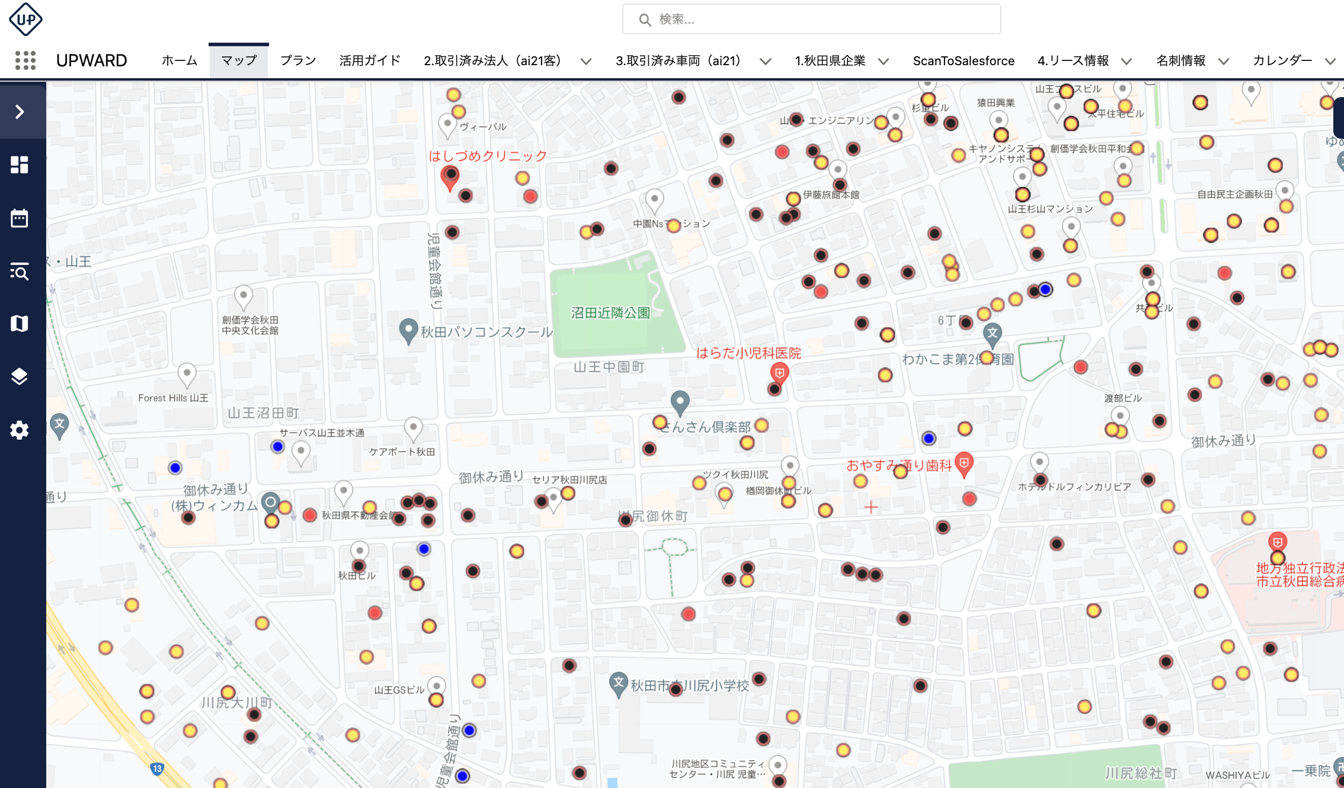Click the 秋田パソコンスクール map pin
Image resolution: width=1344 pixels, height=788 pixels.
pos(408,329)
